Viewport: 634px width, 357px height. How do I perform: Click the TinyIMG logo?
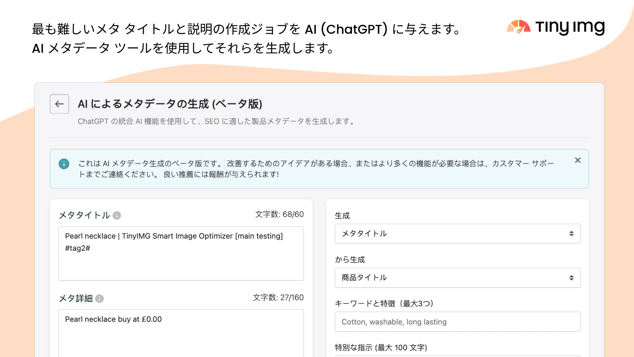tap(556, 27)
